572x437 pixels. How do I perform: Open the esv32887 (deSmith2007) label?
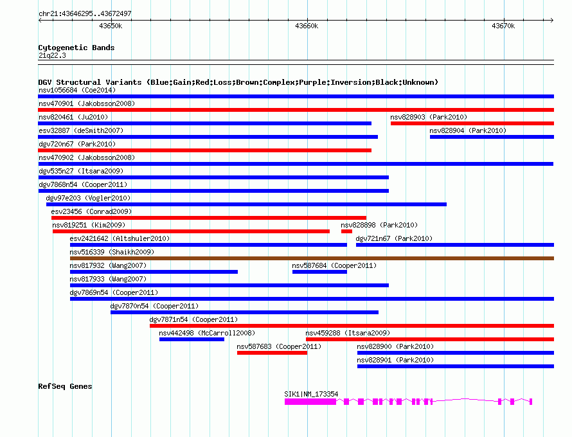81,130
